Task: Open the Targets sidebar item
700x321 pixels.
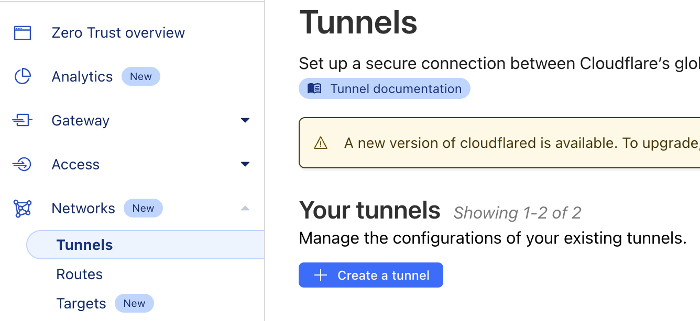Action: 81,304
